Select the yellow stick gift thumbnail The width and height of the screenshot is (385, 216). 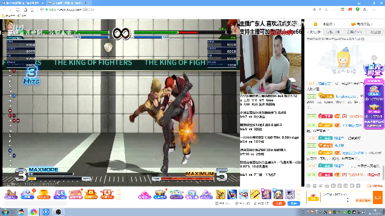click(255, 194)
